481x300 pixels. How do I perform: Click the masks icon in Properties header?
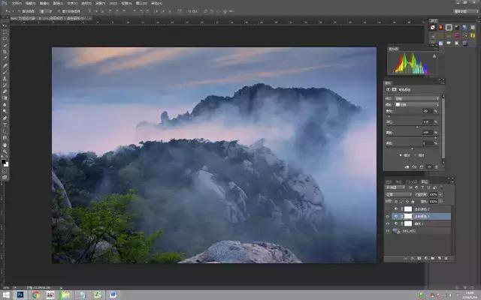(x=394, y=89)
